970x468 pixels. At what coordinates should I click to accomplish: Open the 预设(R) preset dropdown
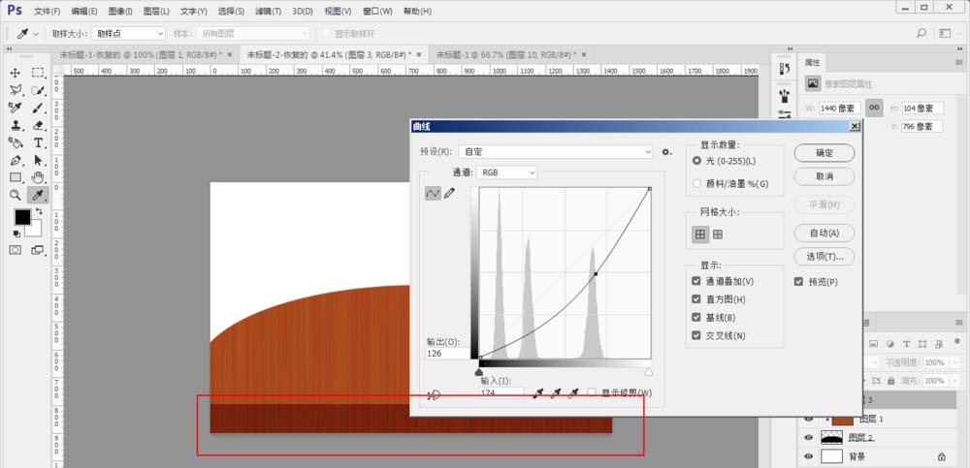click(x=557, y=152)
